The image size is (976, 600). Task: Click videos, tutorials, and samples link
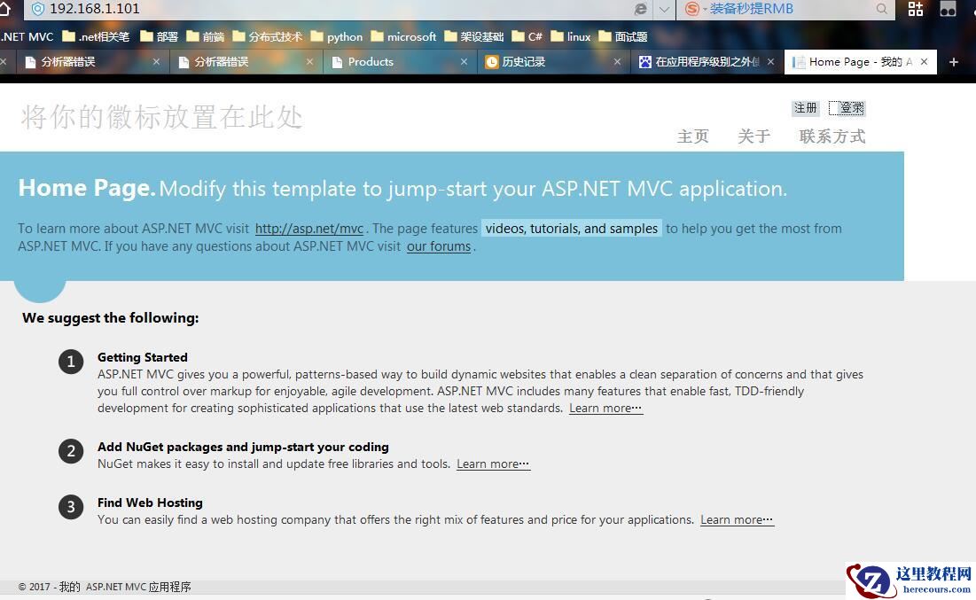572,229
